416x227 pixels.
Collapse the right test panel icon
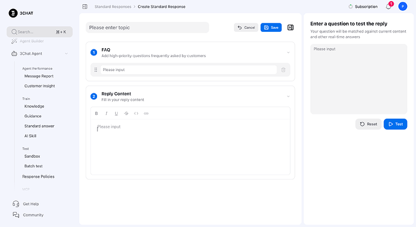(x=291, y=28)
